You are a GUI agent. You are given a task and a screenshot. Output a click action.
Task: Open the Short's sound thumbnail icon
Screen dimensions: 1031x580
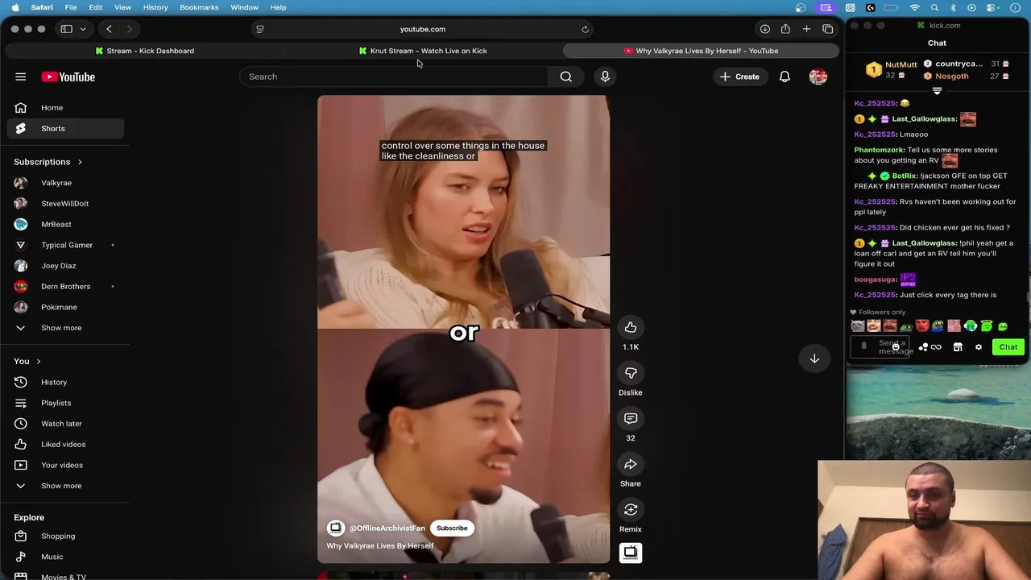pyautogui.click(x=631, y=553)
